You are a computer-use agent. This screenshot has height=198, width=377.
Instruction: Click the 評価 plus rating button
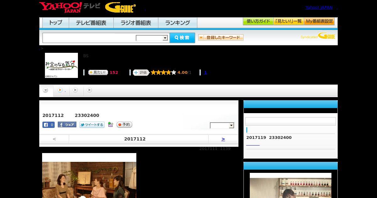click(x=141, y=73)
